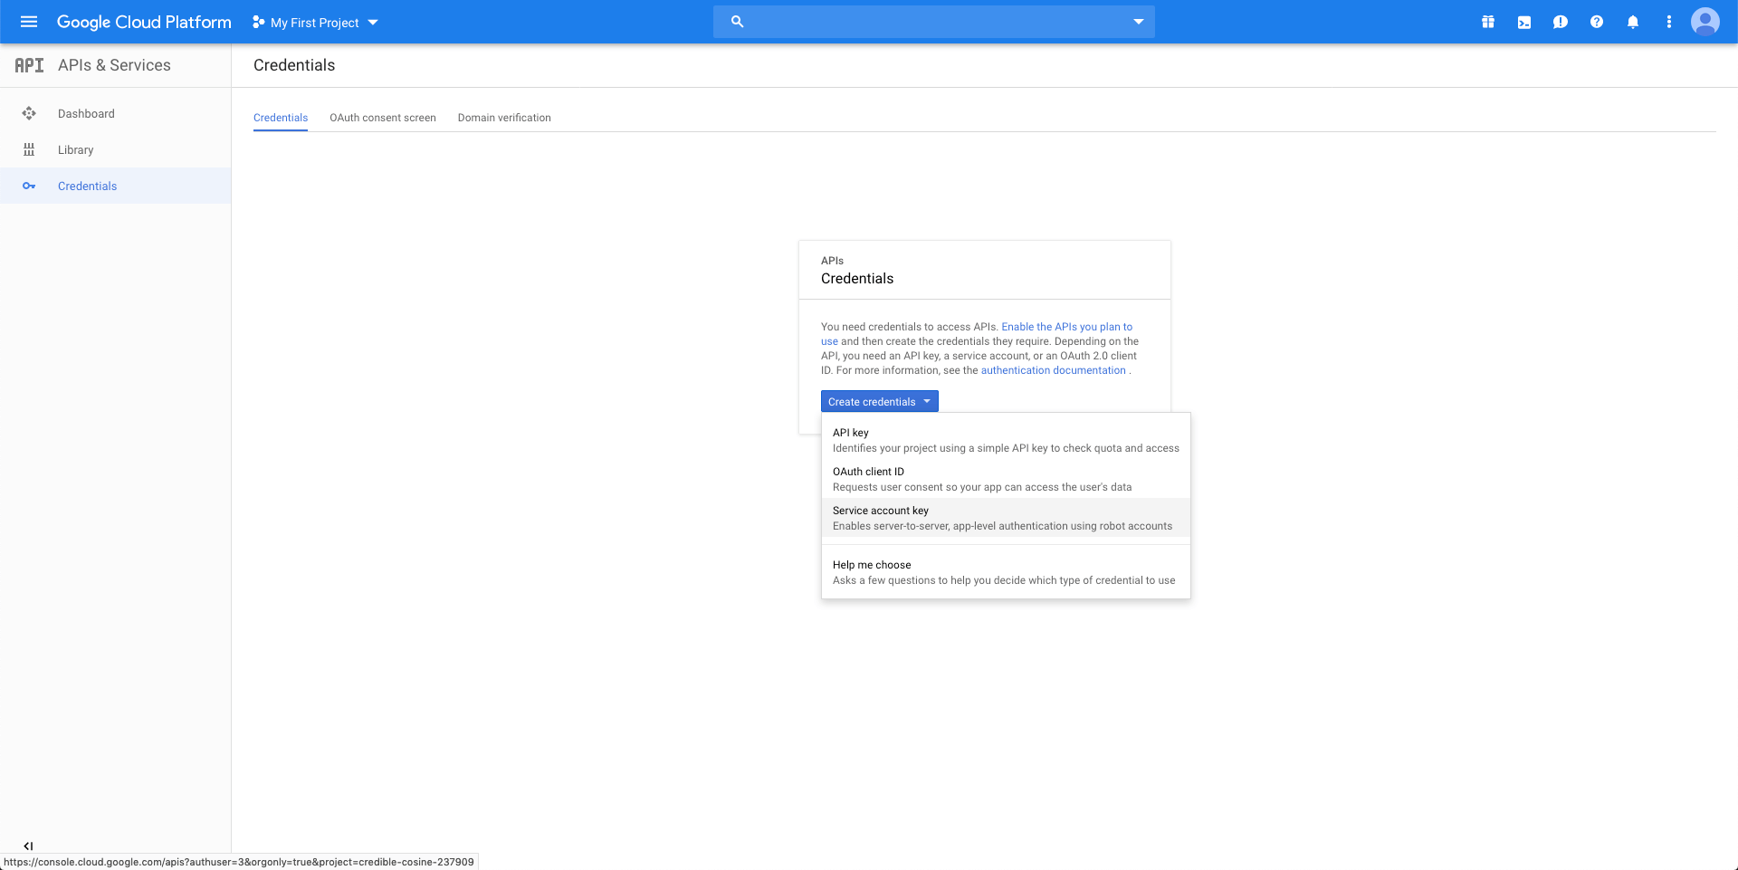Open the help question mark icon
1738x870 pixels.
pyautogui.click(x=1597, y=22)
